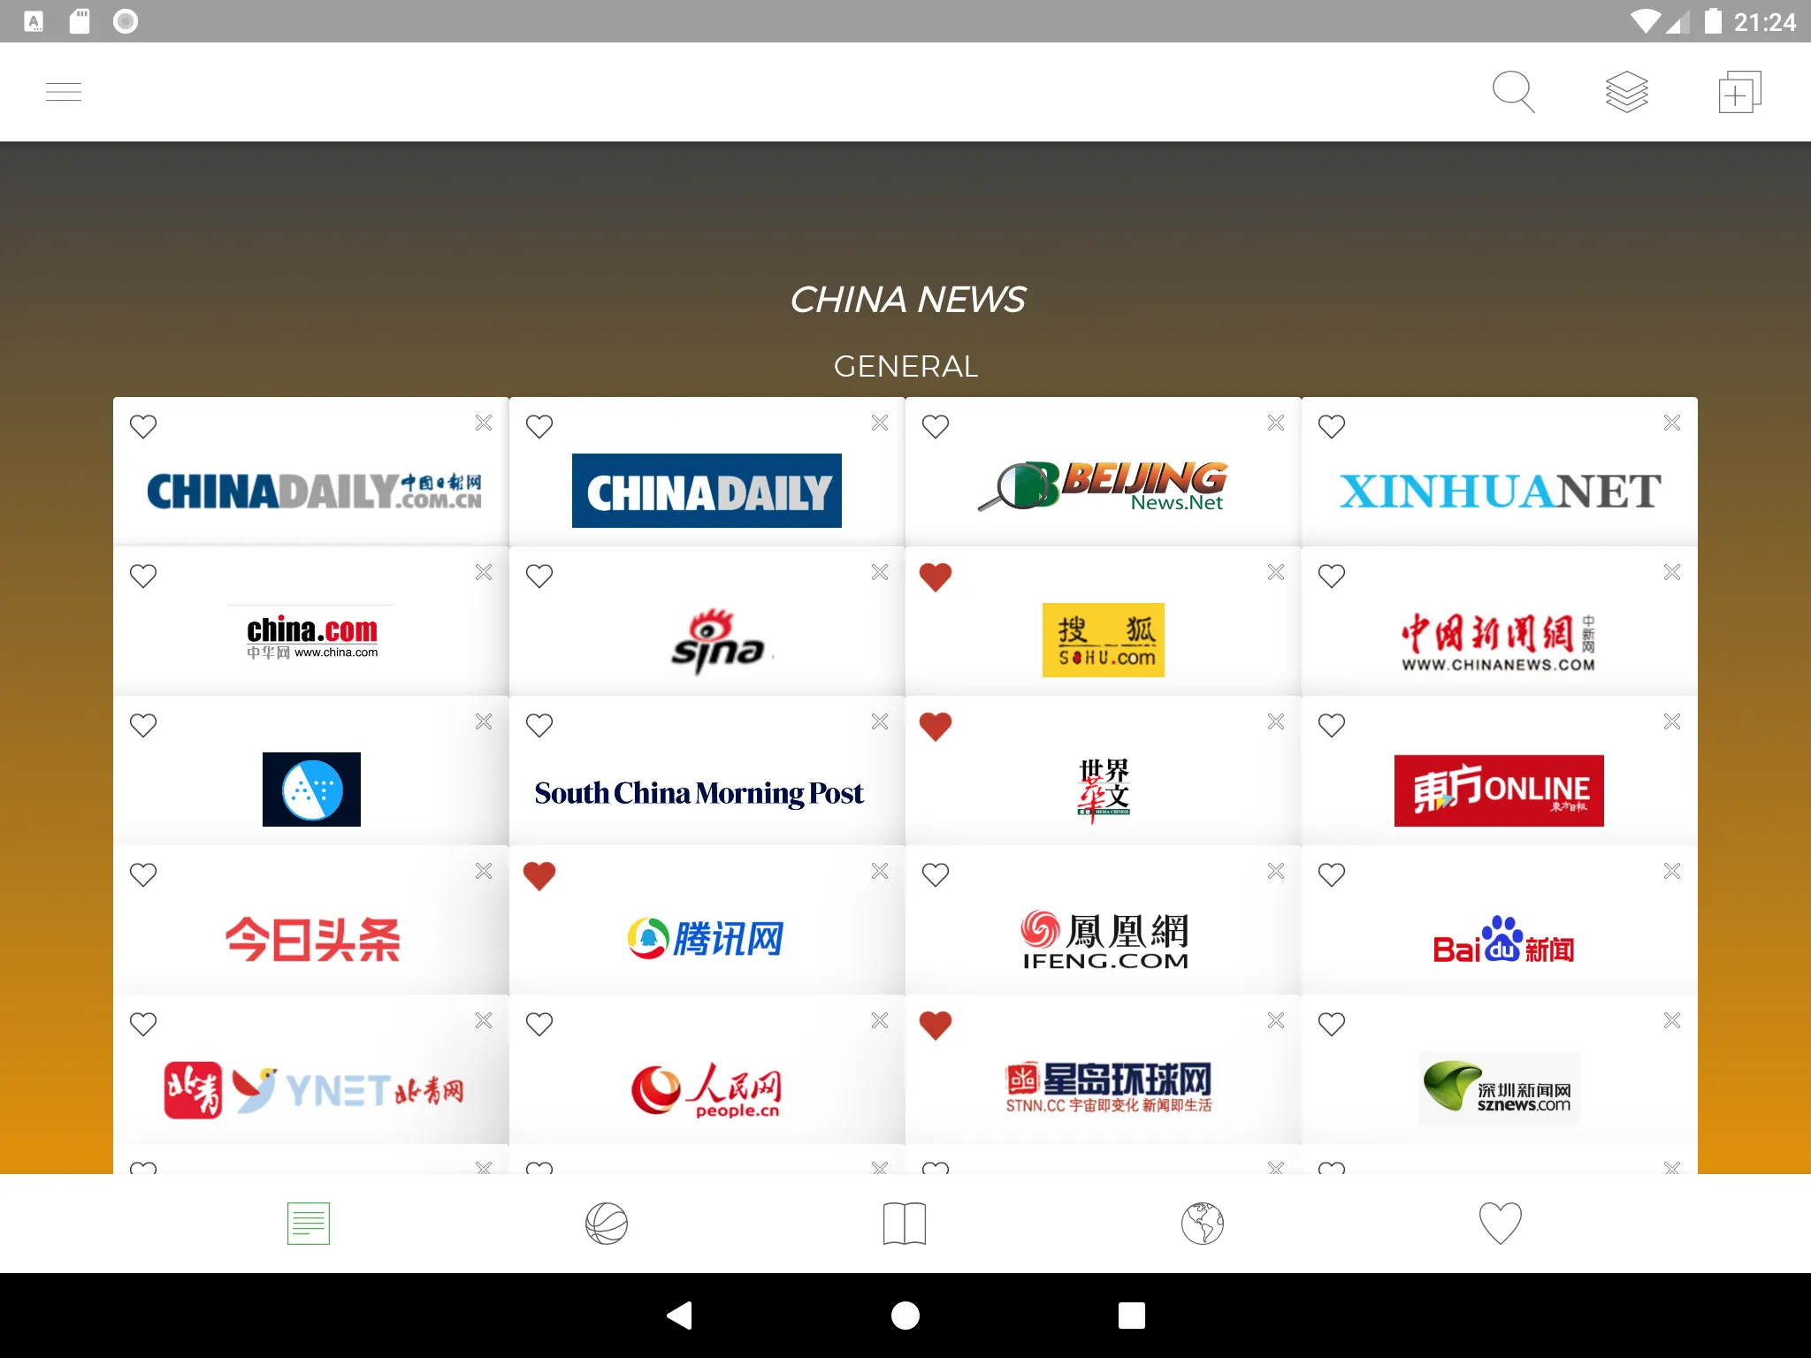1811x1358 pixels.
Task: Open the sports category
Action: 605,1221
